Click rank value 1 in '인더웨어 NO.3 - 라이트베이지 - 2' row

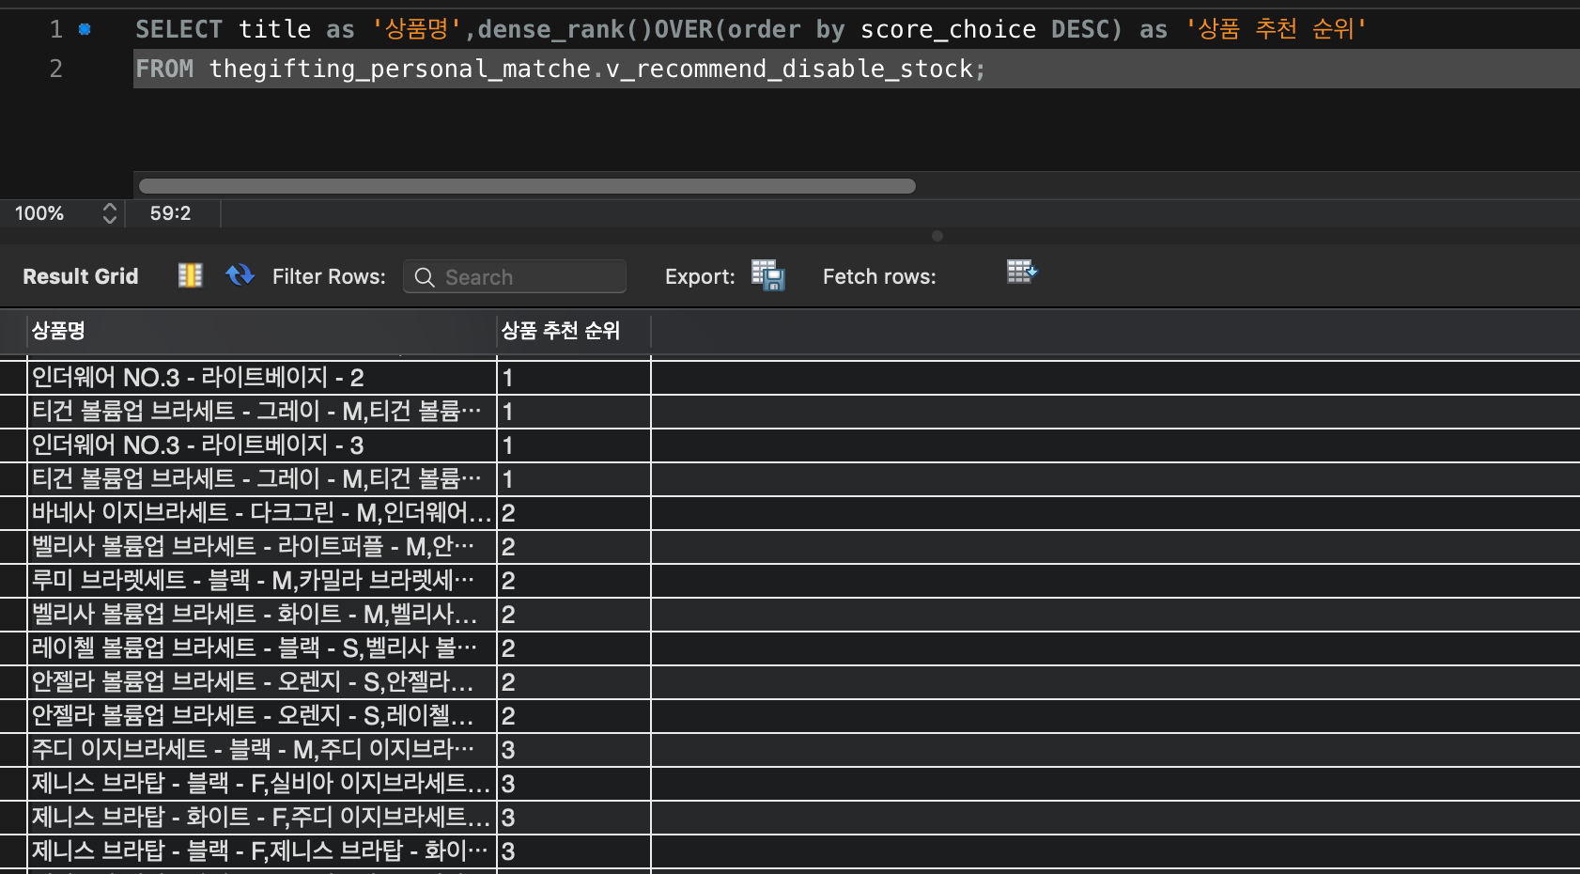(574, 378)
